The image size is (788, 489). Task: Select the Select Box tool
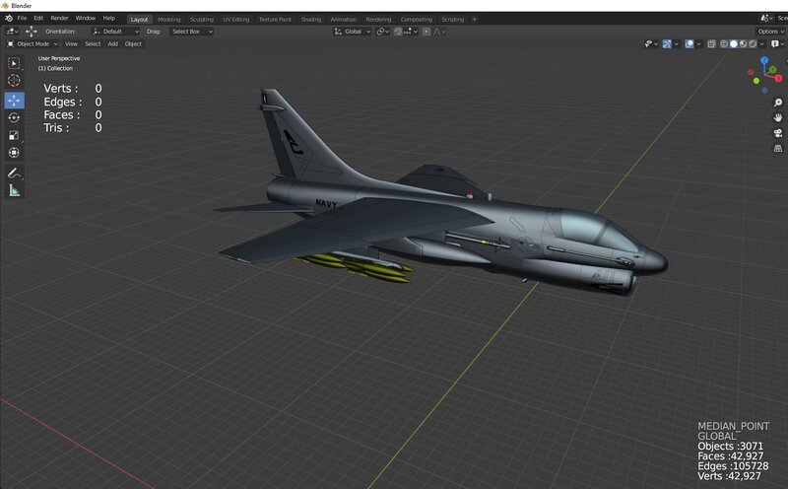(14, 63)
